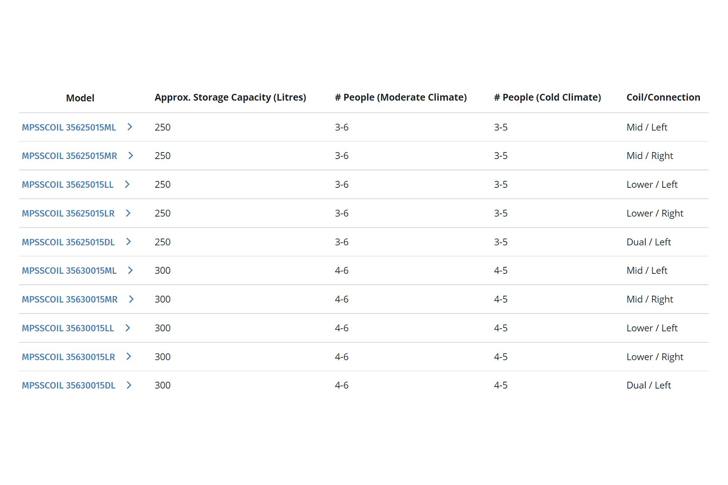728x485 pixels.
Task: Open the MPSSCOIL 35630015LL model link
Action: tap(68, 328)
